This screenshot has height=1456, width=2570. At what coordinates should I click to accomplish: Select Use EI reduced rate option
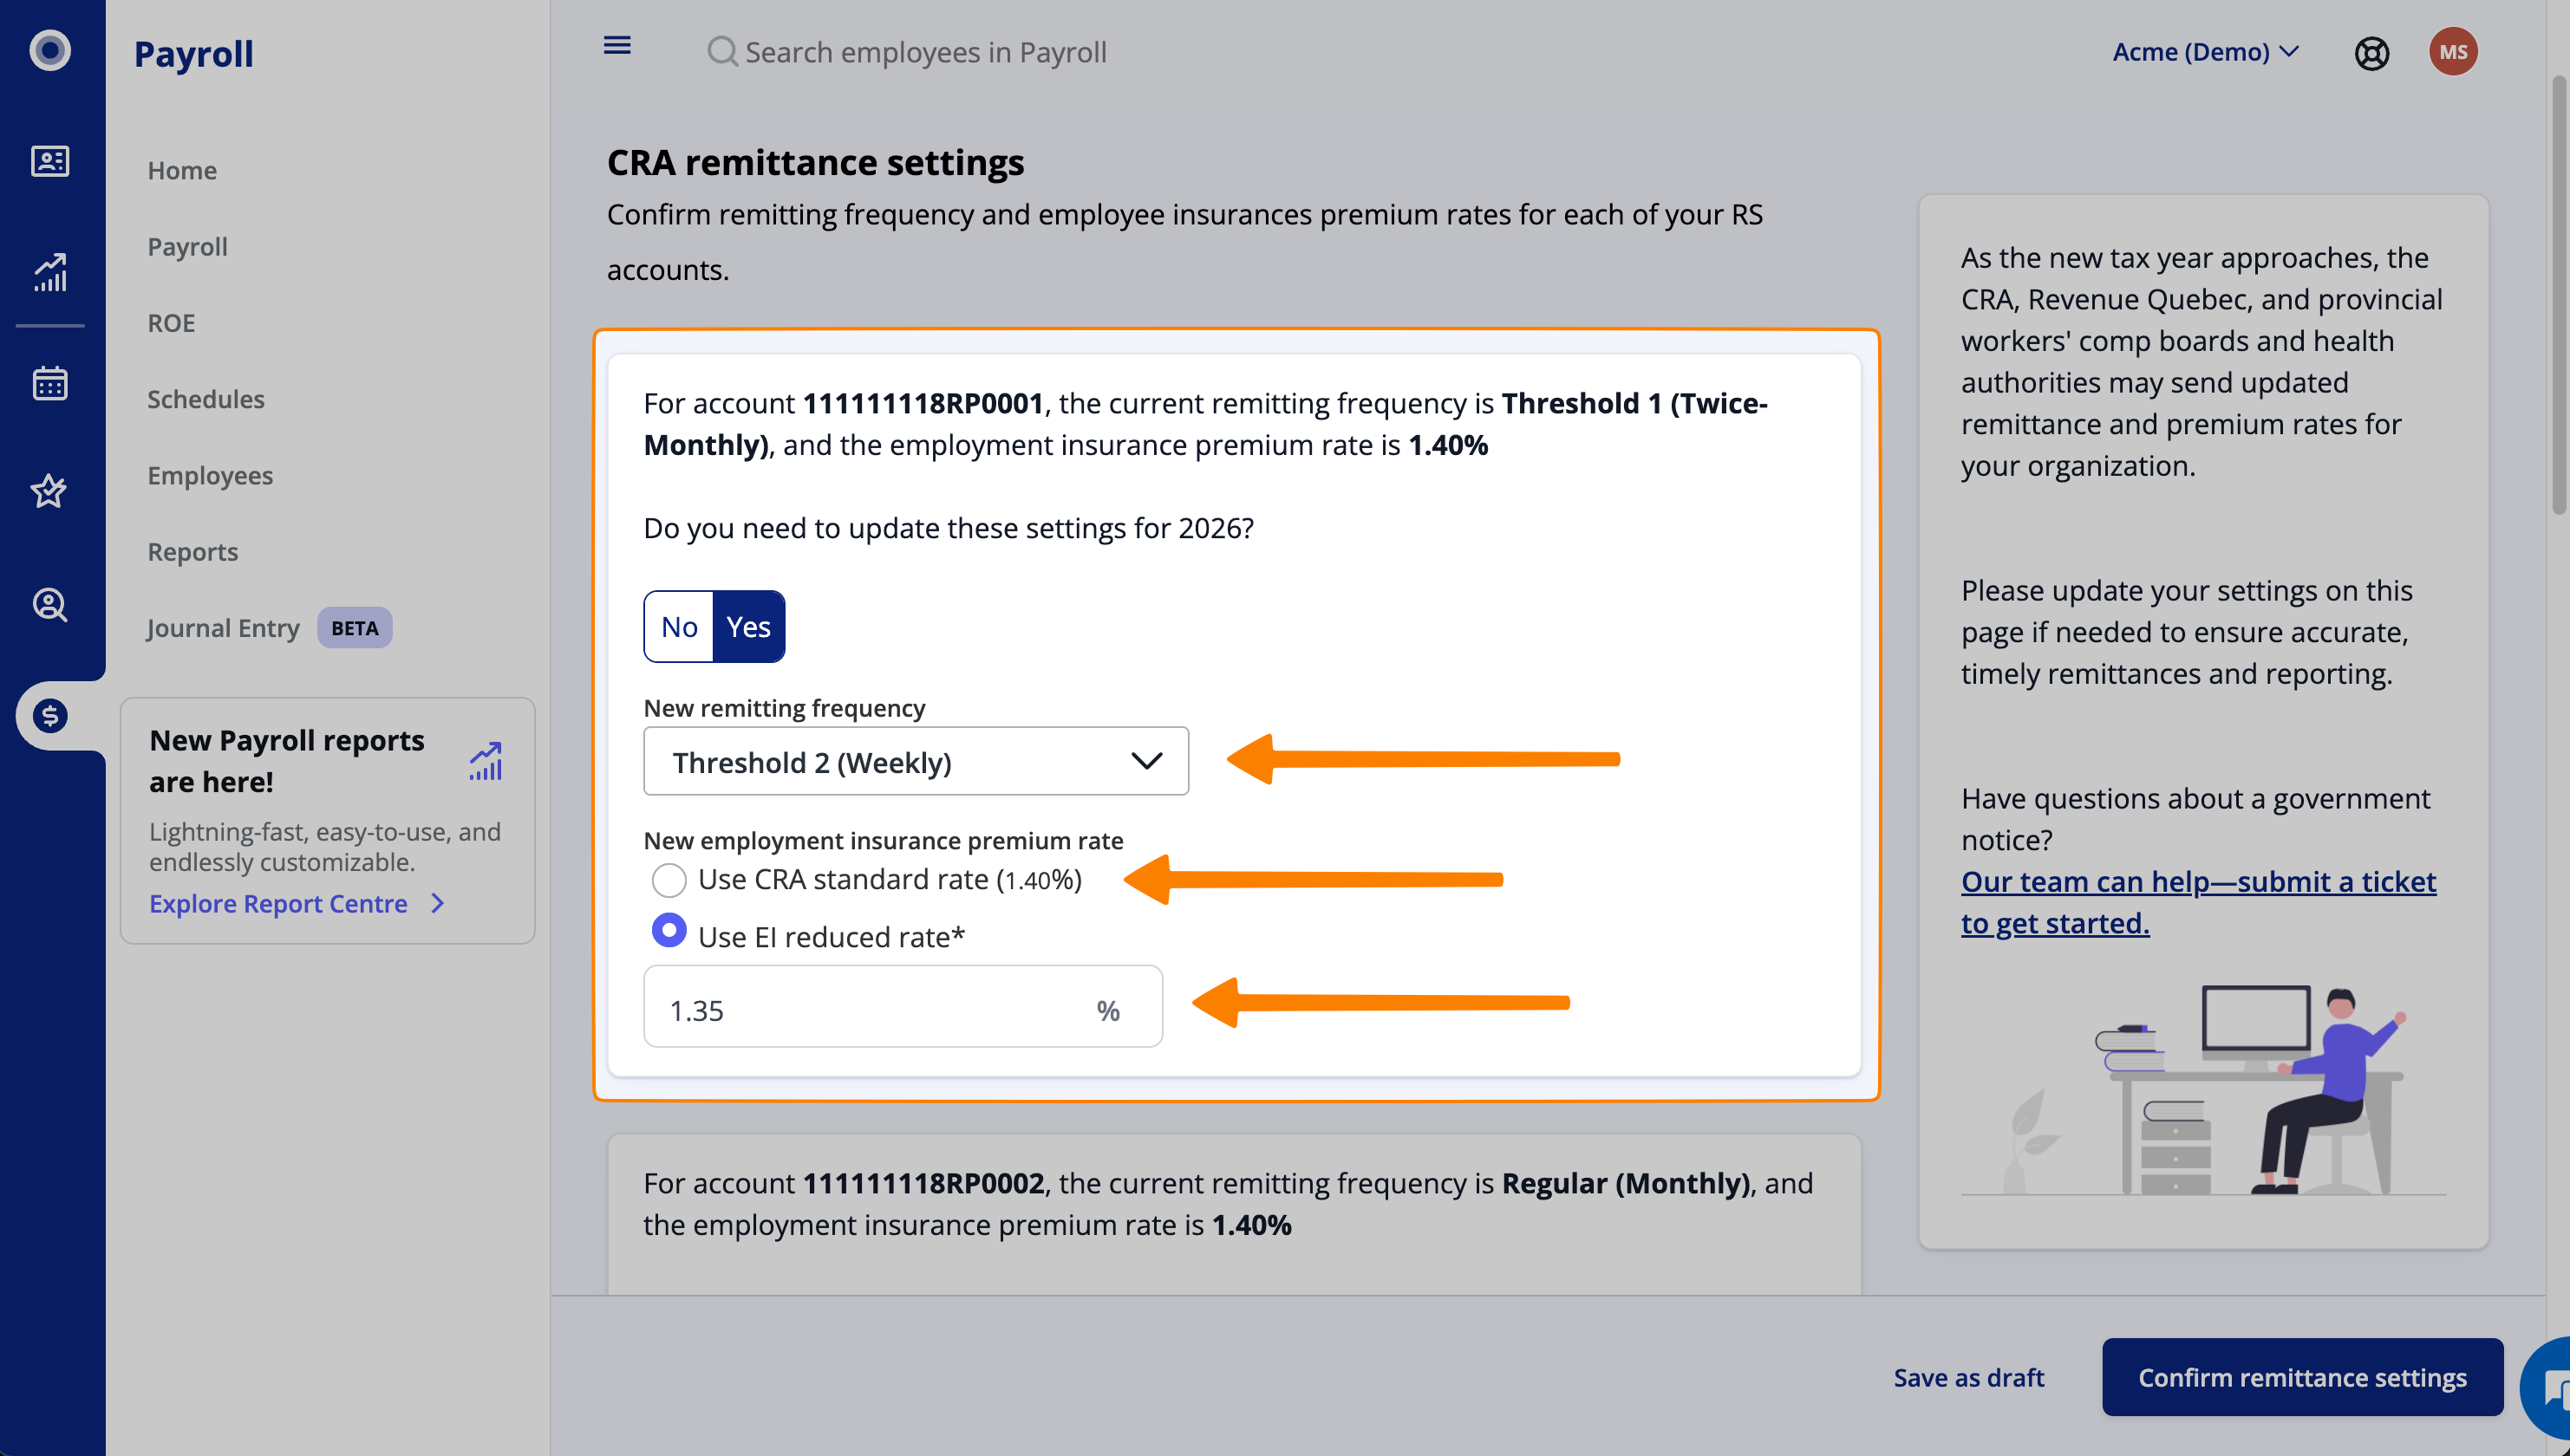point(669,931)
